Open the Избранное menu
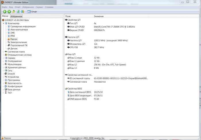 (x=28, y=7)
